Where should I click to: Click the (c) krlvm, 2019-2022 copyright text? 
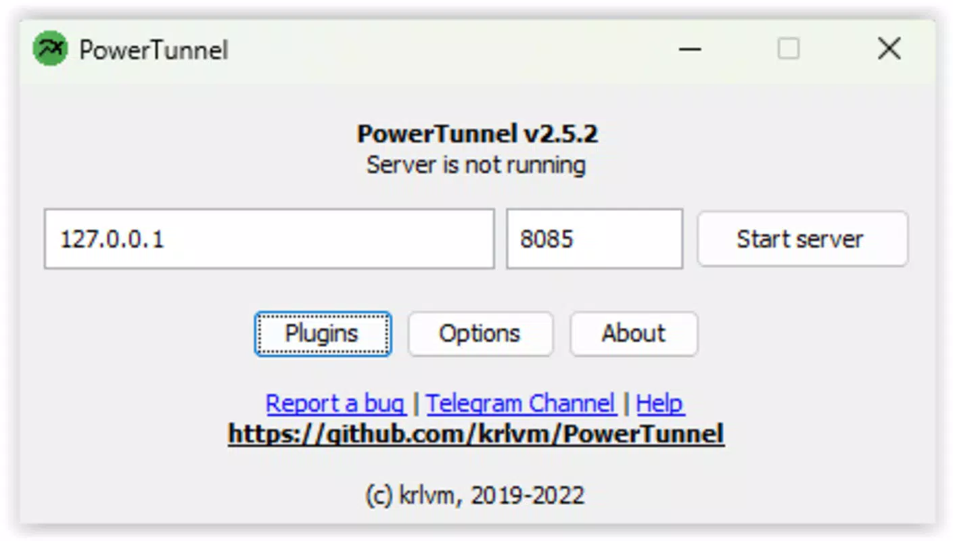click(x=475, y=496)
